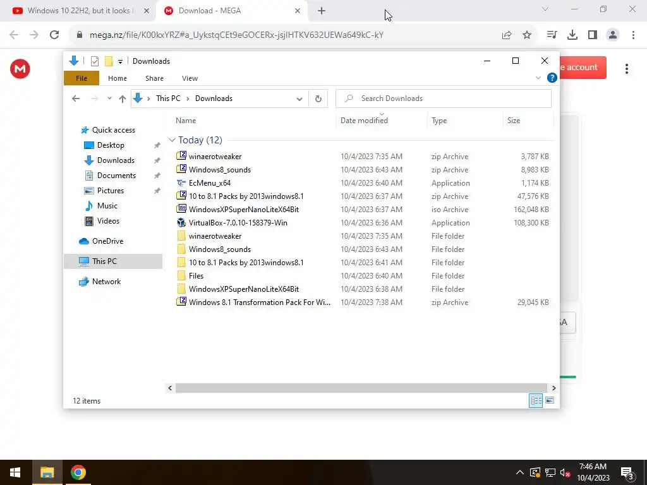The image size is (647, 485).
Task: Select the Windows8_sounds folder icon
Action: point(181,249)
